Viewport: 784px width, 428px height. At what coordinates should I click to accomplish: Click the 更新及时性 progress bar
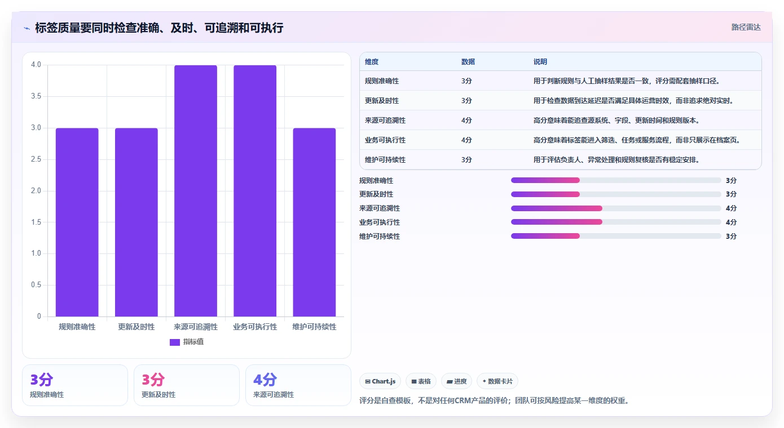tap(616, 194)
